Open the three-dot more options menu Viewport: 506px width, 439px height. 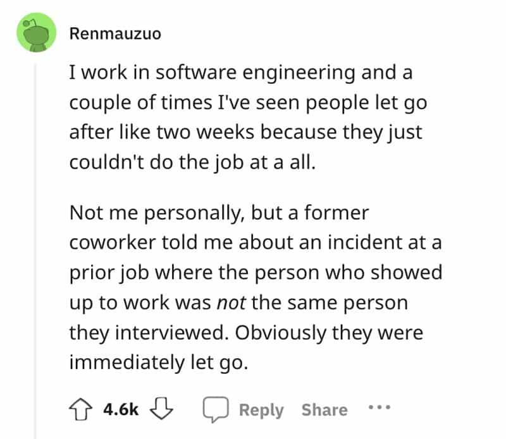click(x=379, y=408)
